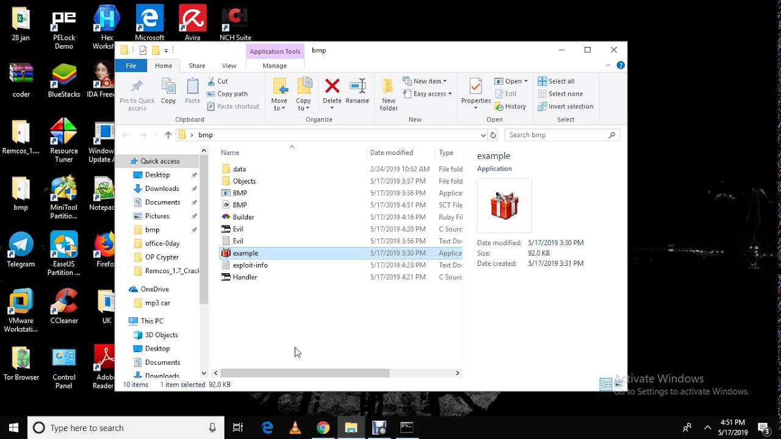Image resolution: width=781 pixels, height=439 pixels.
Task: Create a New folder from ribbon
Action: tap(388, 94)
